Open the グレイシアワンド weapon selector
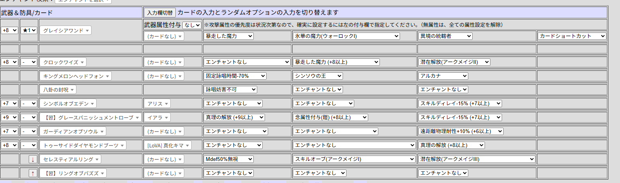The image size is (620, 183). (66, 31)
